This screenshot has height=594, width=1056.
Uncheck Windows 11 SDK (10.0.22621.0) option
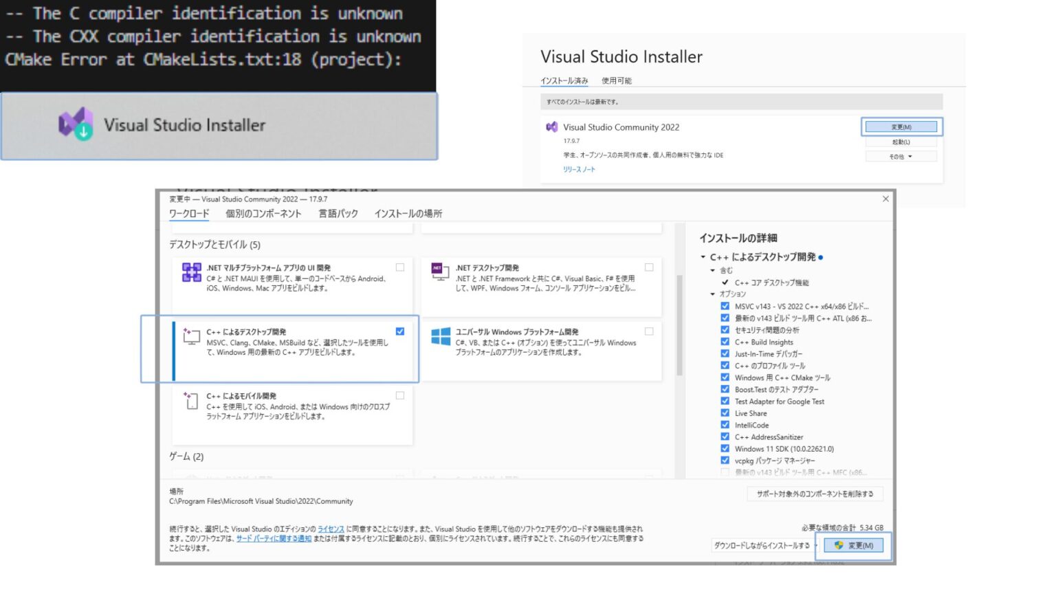coord(725,448)
